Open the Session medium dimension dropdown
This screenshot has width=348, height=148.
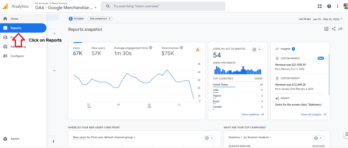257,137
